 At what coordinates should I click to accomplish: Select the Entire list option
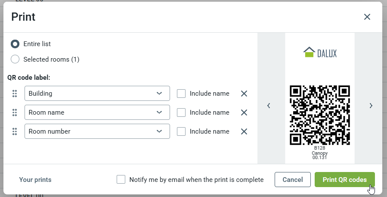click(x=15, y=44)
